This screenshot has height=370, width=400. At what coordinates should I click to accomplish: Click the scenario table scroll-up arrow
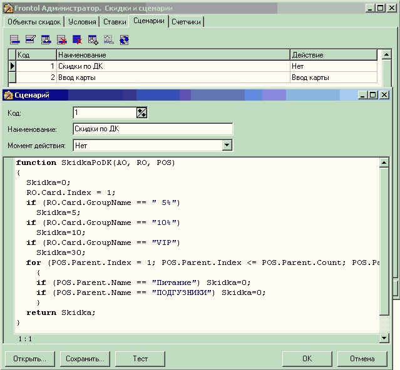pyautogui.click(x=387, y=54)
